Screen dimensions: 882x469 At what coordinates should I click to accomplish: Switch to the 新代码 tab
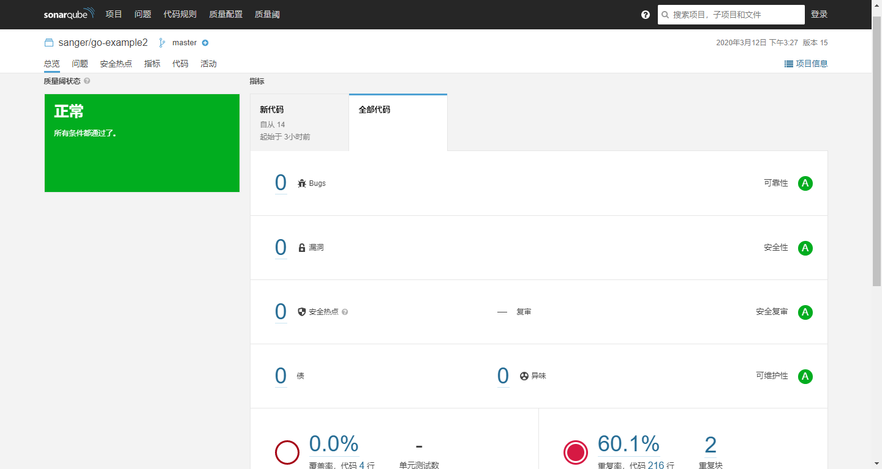[x=300, y=122]
